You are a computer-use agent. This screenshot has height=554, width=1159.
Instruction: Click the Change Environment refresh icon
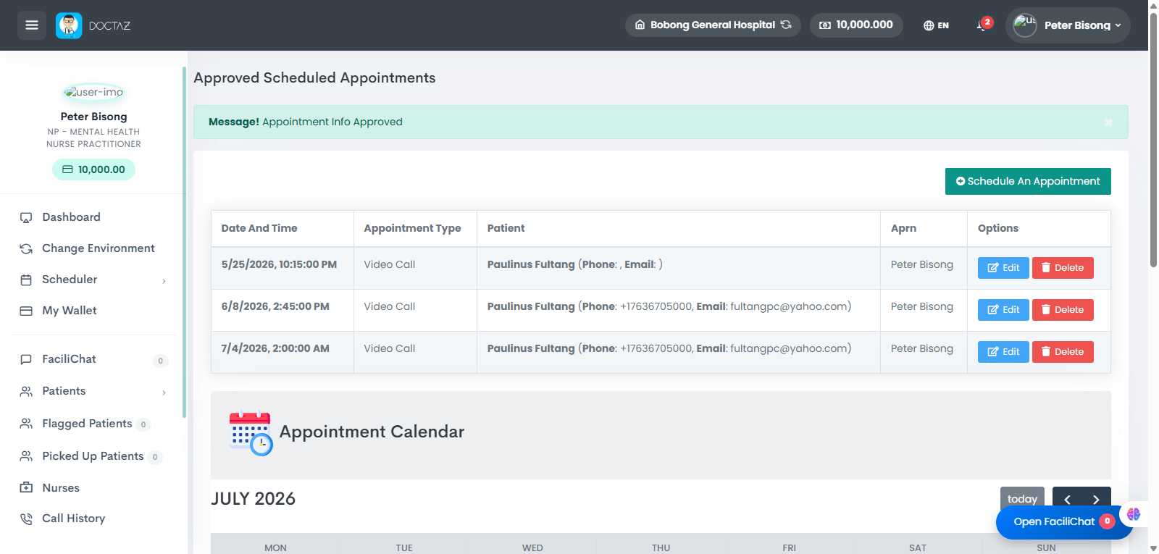(x=26, y=248)
